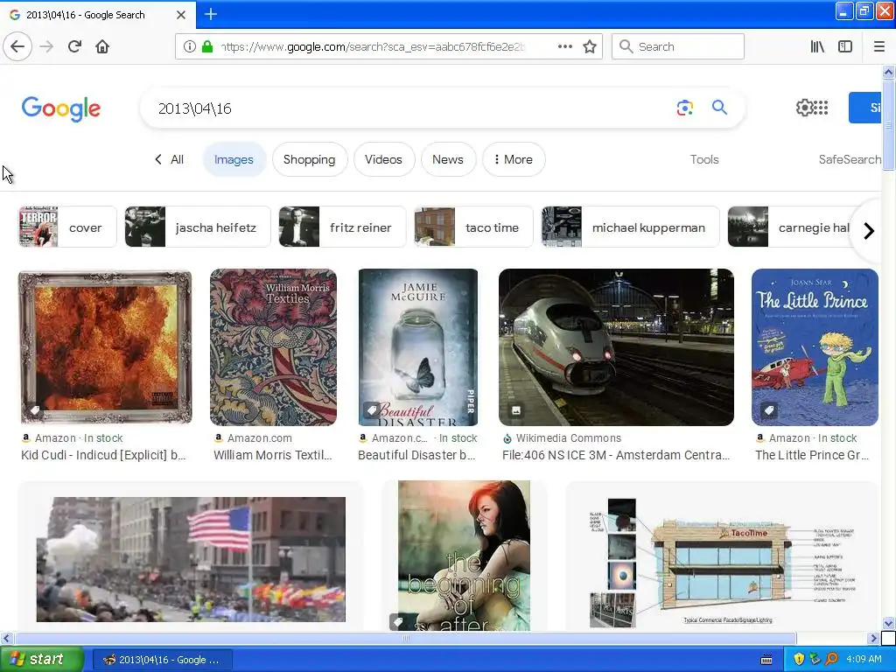Search by image with Google Lens icon
Viewport: 896px width, 672px height.
[684, 108]
